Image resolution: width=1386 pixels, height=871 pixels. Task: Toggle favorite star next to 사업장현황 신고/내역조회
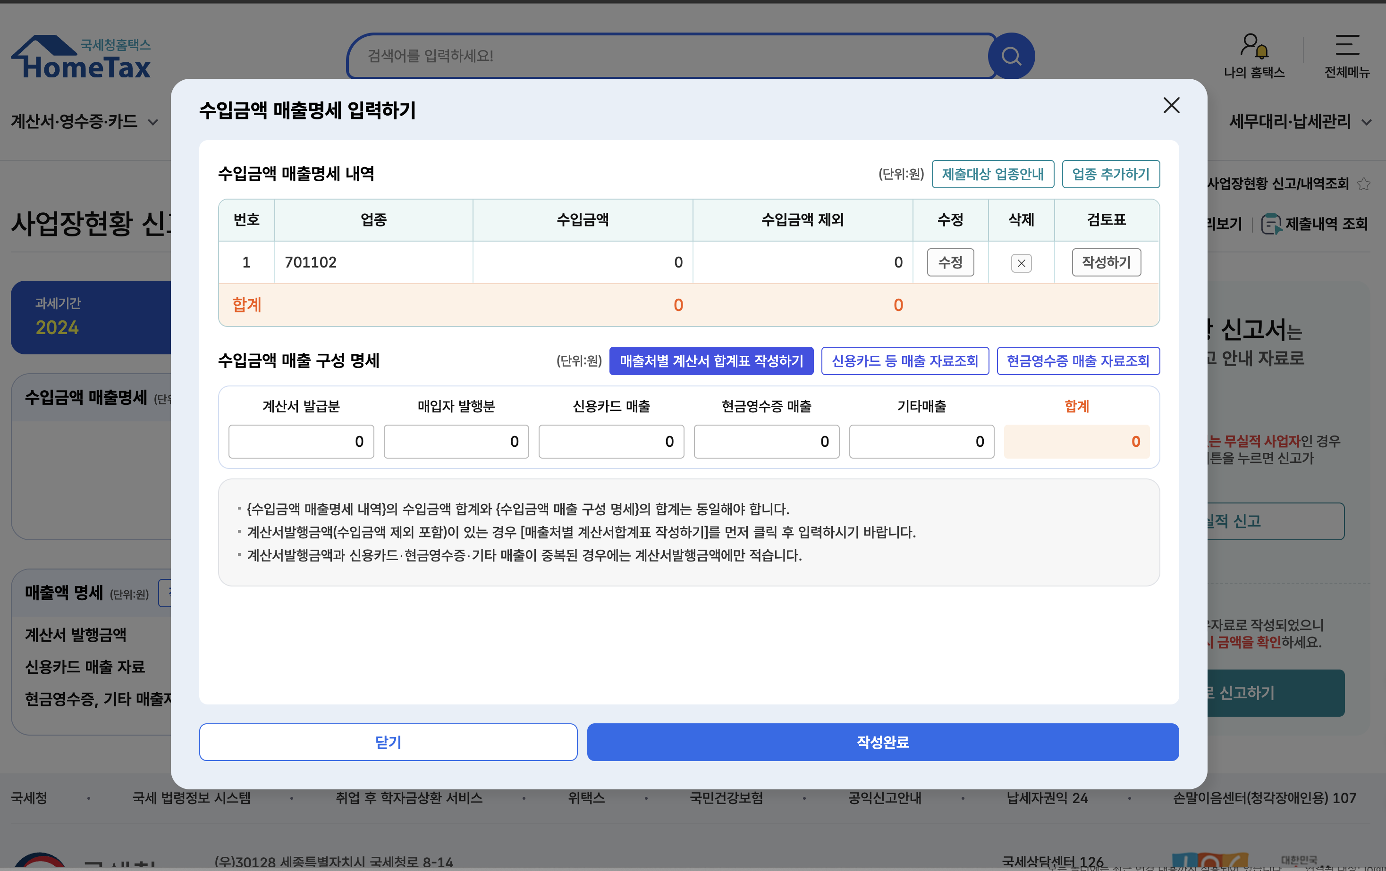tap(1363, 184)
